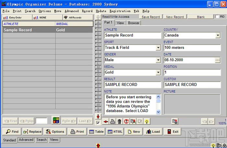This screenshot has height=148, width=227.
Task: Click the POSITION input field
Action: coord(192,72)
